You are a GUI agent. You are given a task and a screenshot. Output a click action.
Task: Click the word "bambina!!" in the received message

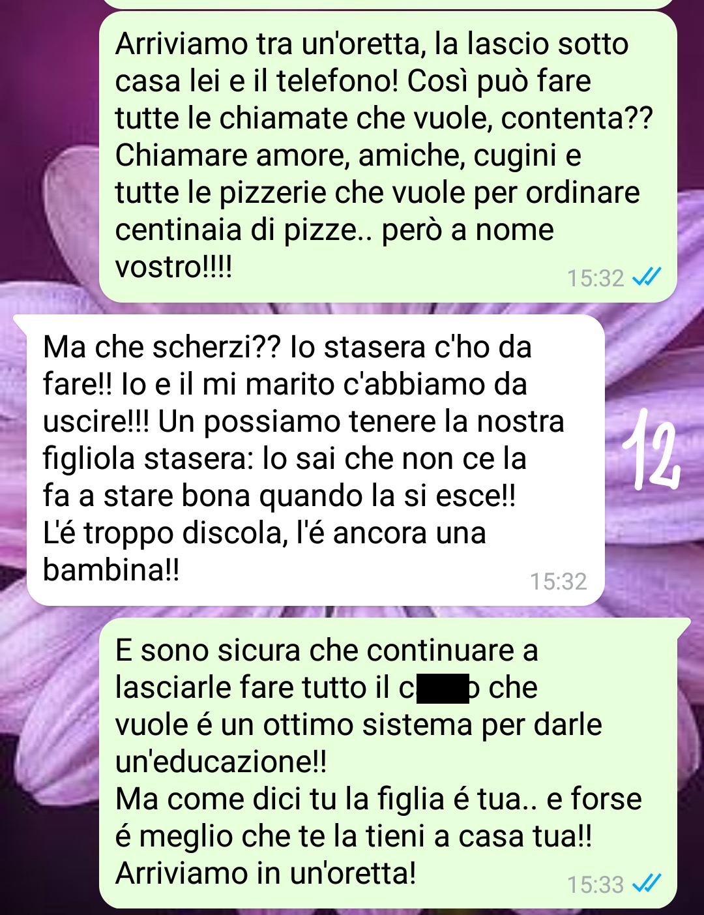click(111, 570)
